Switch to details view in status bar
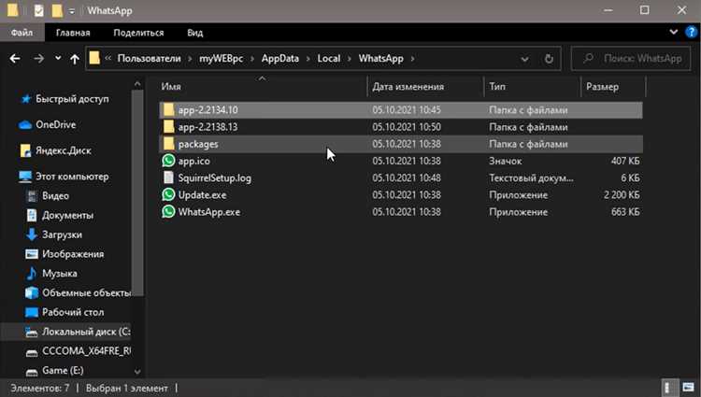 [668, 388]
